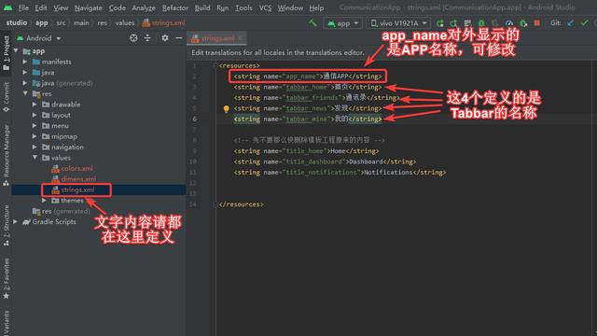The image size is (597, 336).
Task: Open the vivo V1921A device dropdown
Action: (398, 23)
